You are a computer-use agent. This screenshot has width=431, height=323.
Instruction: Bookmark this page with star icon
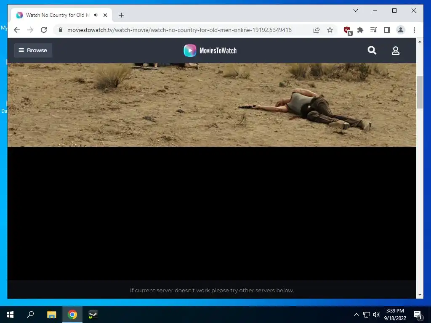(x=330, y=30)
